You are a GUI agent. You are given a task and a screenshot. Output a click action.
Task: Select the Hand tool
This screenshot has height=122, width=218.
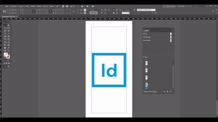5,50
